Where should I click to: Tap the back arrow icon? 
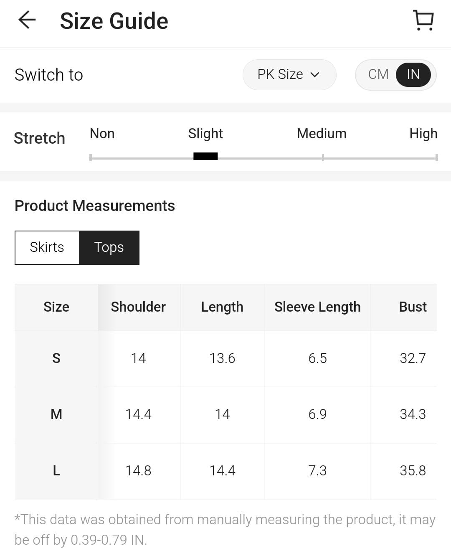coord(27,20)
